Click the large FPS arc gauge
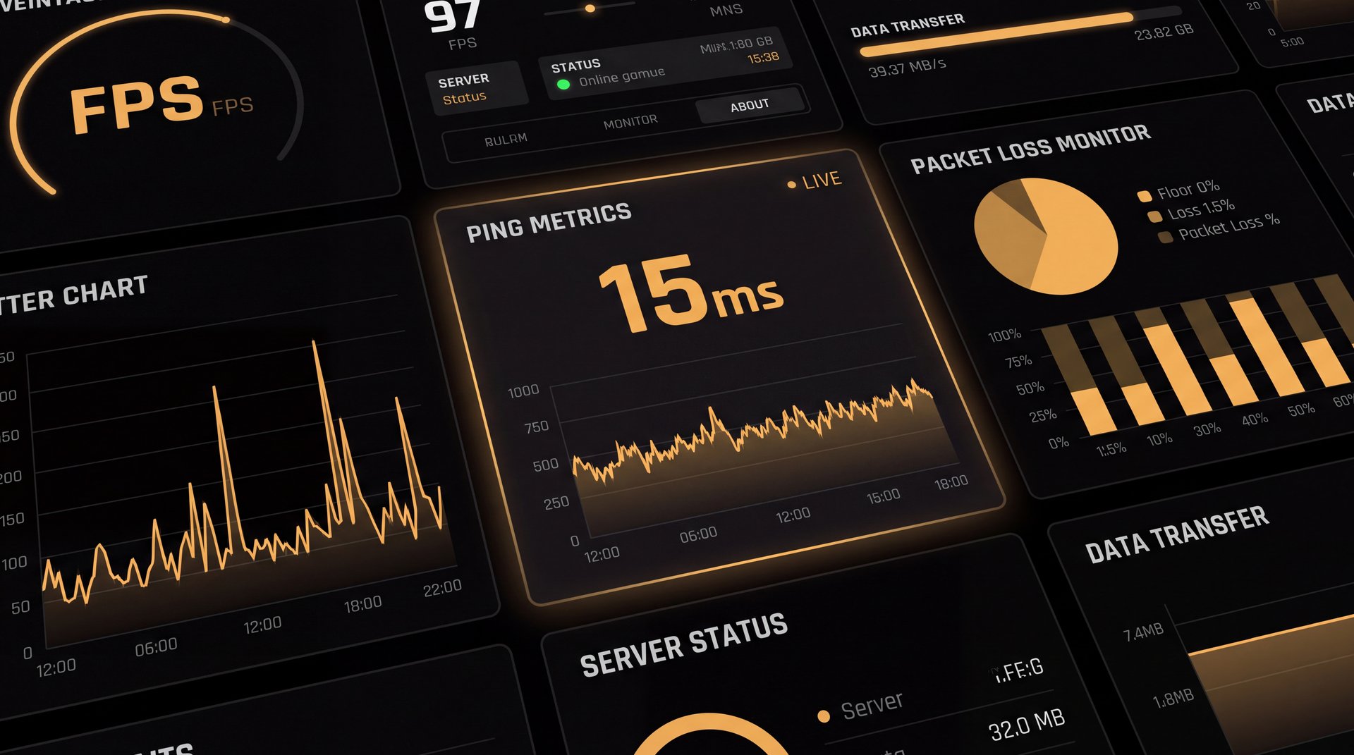 click(157, 102)
